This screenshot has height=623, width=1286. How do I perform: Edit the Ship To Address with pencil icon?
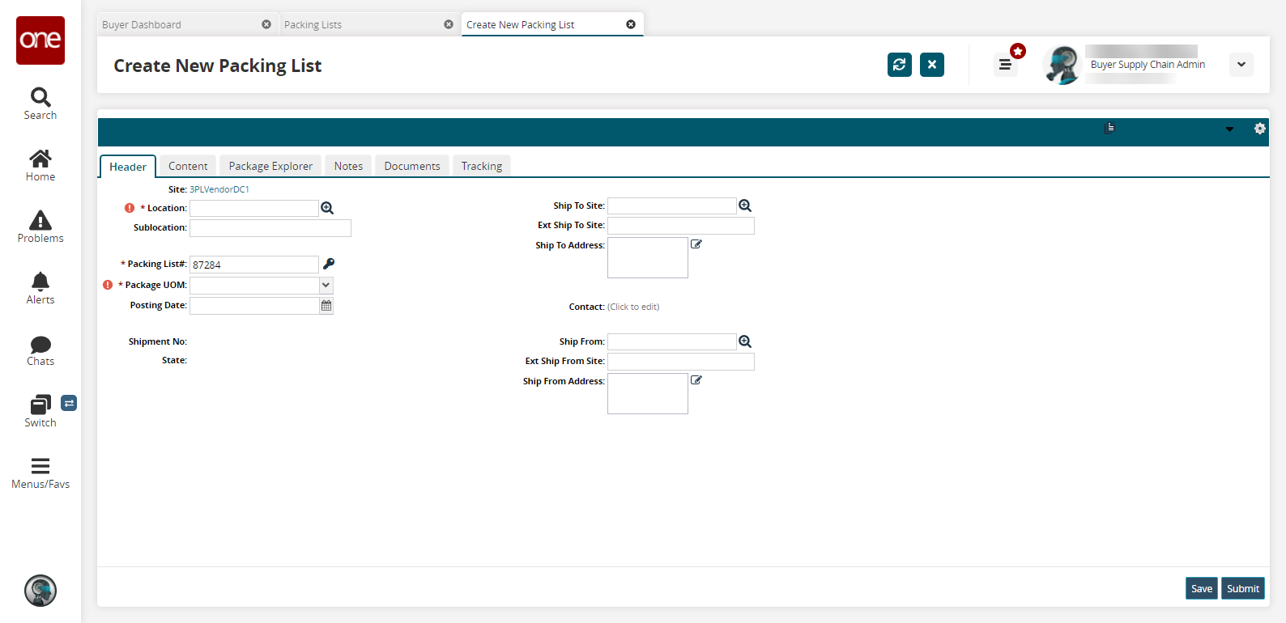[696, 244]
